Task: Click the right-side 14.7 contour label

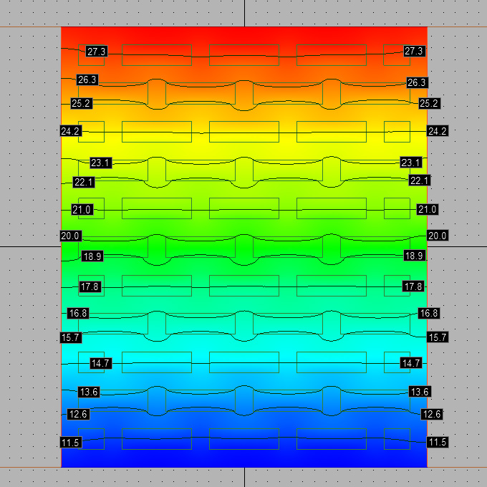Action: (411, 363)
